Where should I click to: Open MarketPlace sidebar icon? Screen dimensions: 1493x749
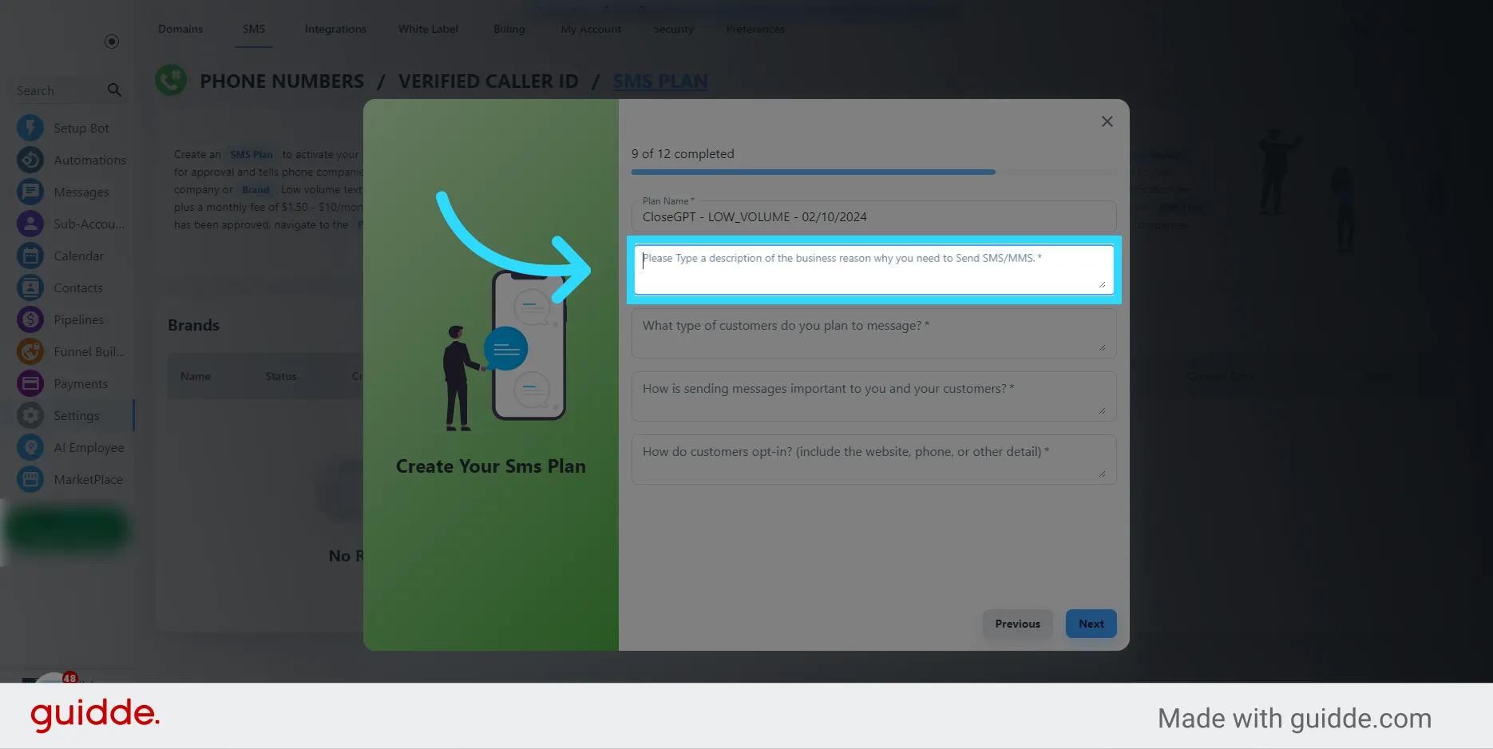pyautogui.click(x=30, y=479)
